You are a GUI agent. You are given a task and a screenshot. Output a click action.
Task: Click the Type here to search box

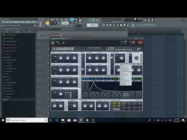pos(27,120)
